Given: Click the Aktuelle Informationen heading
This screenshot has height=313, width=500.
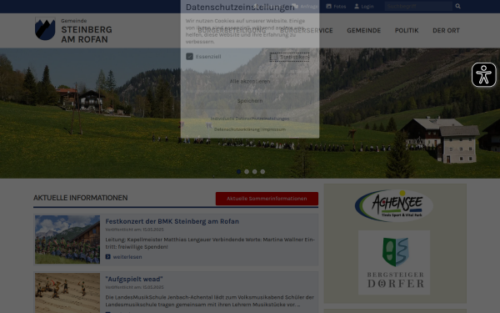Looking at the screenshot, I should pos(80,198).
